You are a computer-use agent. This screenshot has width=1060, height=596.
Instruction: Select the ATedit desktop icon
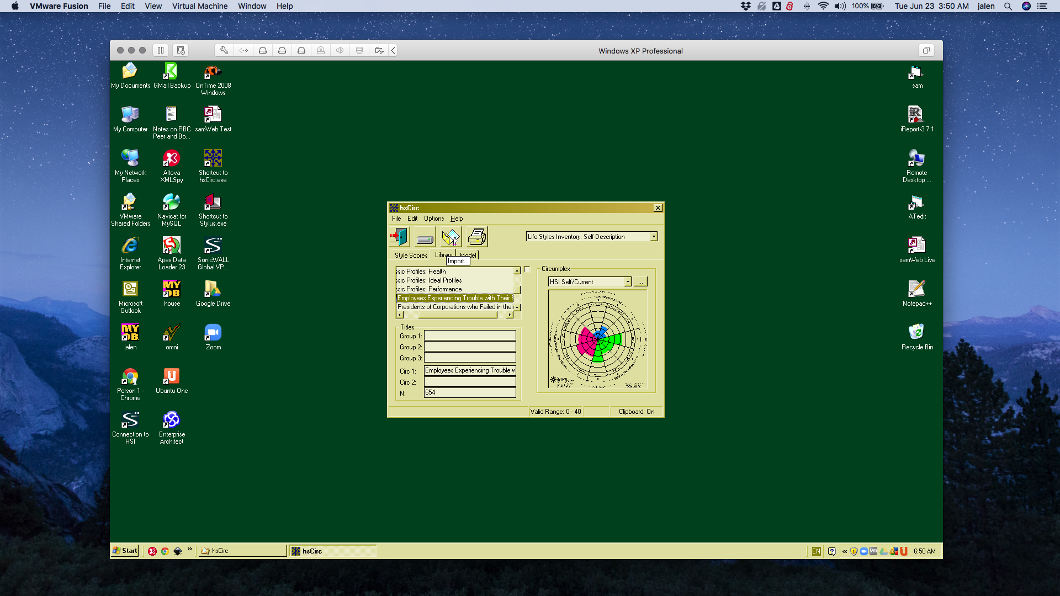[x=917, y=206]
